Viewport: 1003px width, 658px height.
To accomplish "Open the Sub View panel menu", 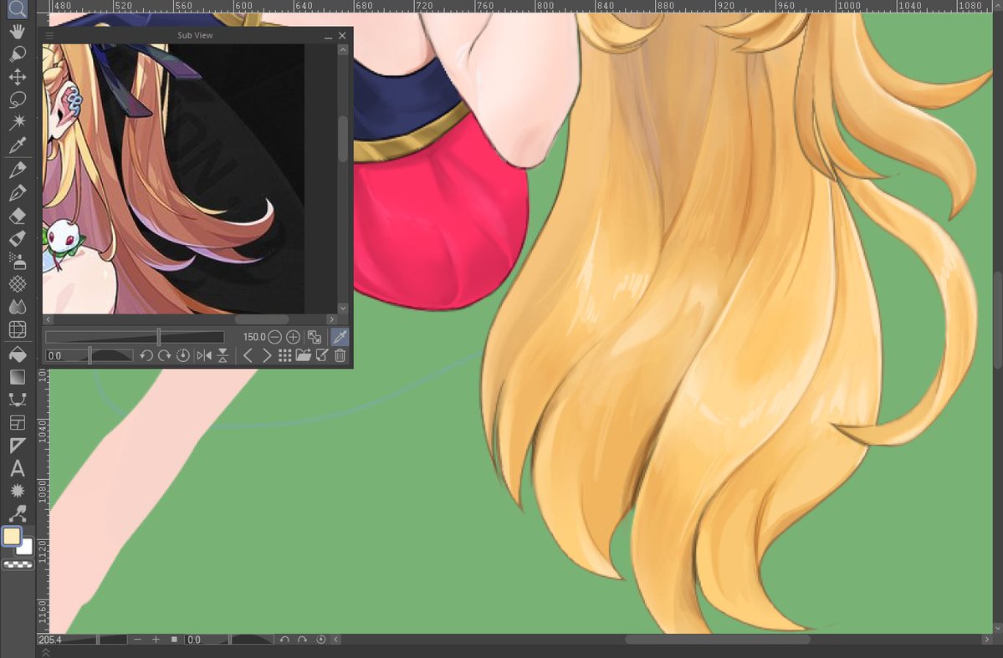I will pyautogui.click(x=49, y=35).
